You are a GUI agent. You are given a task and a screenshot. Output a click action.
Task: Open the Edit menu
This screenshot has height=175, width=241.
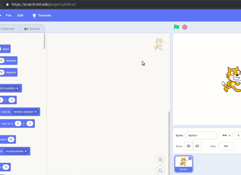point(20,15)
